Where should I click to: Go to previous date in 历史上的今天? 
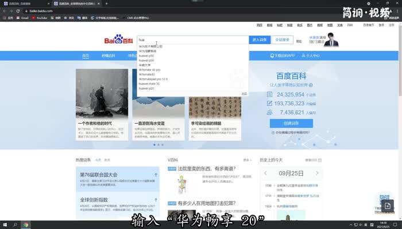pos(265,173)
